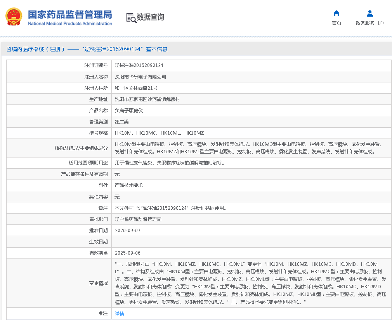Viewport: 392px width, 320px height.
Task: Click the 型号规格 label
Action: [99, 133]
